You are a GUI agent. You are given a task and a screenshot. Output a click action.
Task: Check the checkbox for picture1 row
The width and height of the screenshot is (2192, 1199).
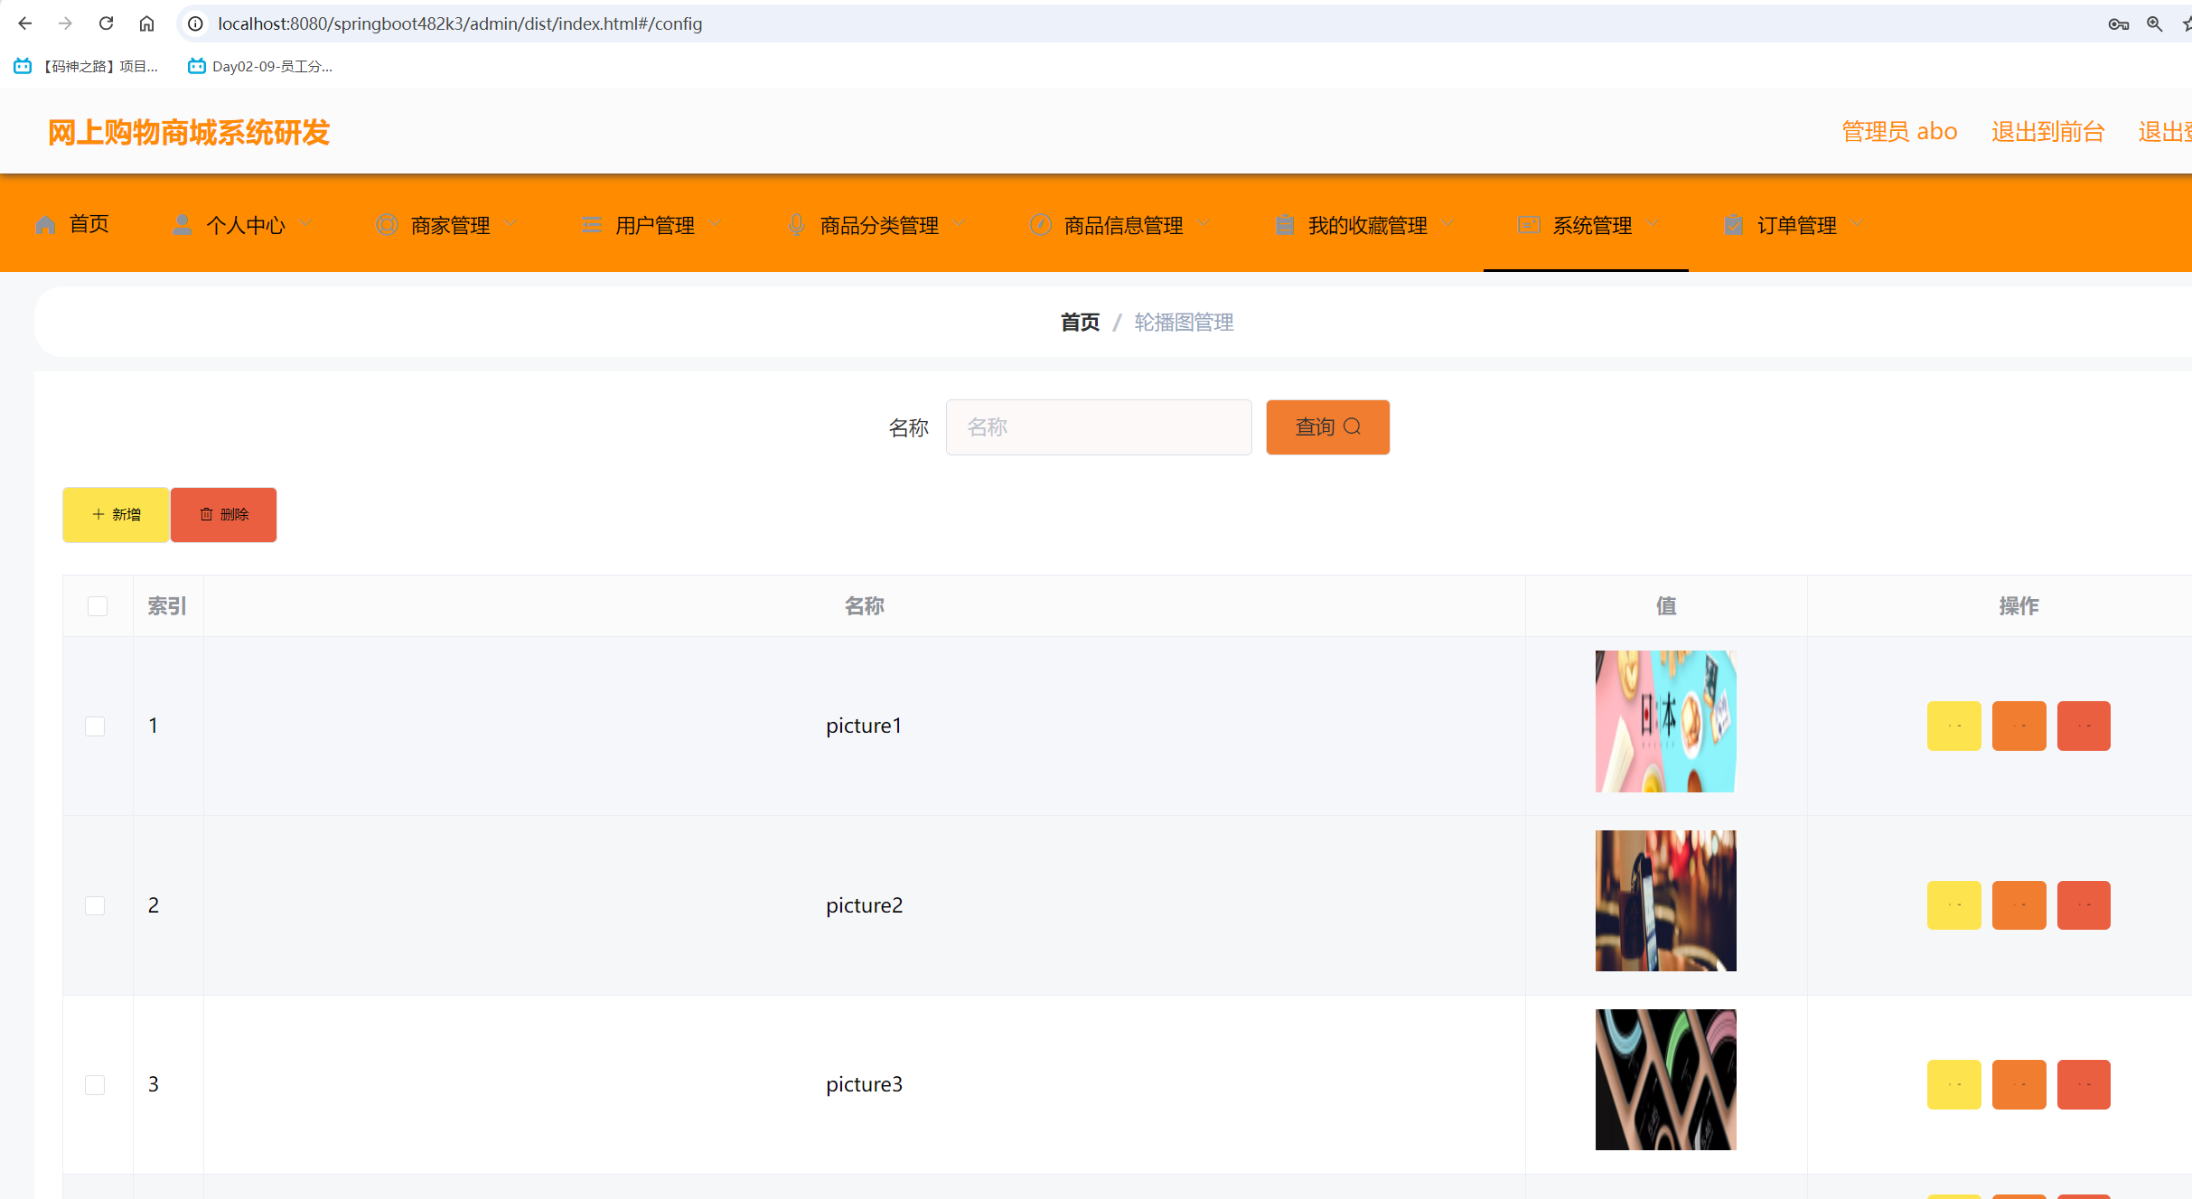(95, 726)
